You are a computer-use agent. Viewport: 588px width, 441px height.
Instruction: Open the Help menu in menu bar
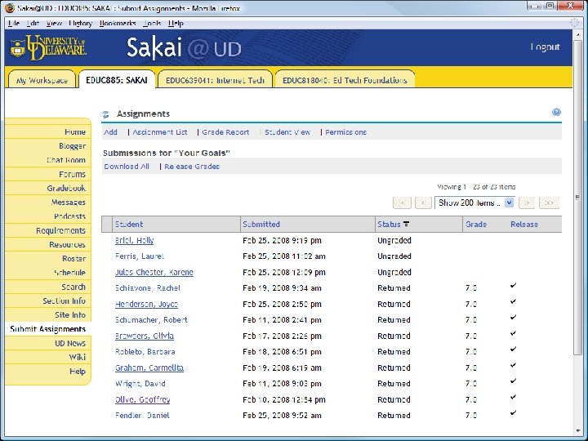176,23
